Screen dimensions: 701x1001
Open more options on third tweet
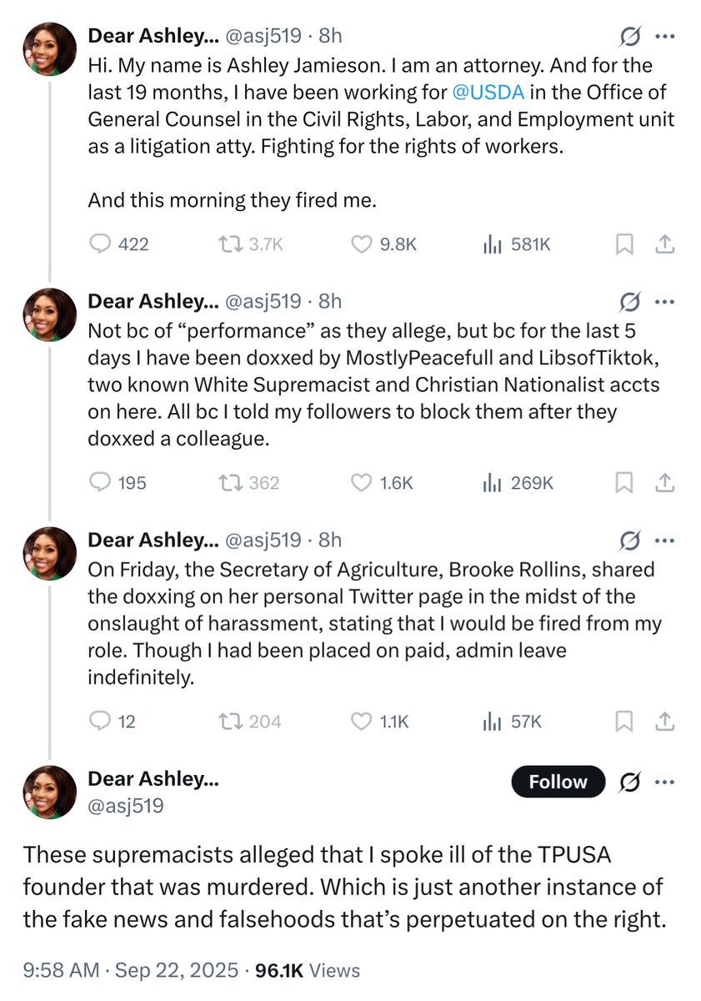[664, 540]
